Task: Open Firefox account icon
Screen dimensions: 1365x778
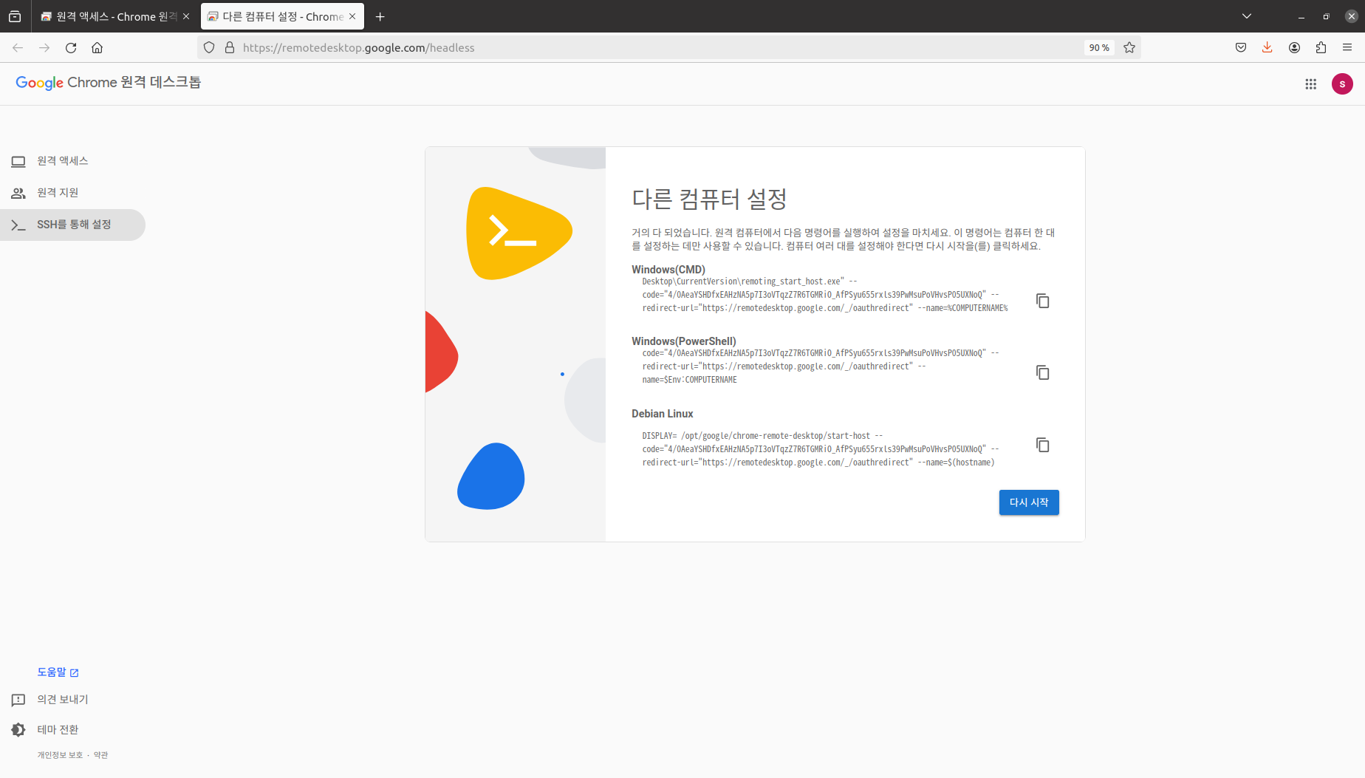Action: click(x=1294, y=48)
